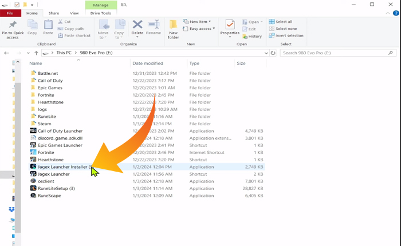The image size is (401, 246).
Task: Open the RuneScape application file
Action: [49, 196]
